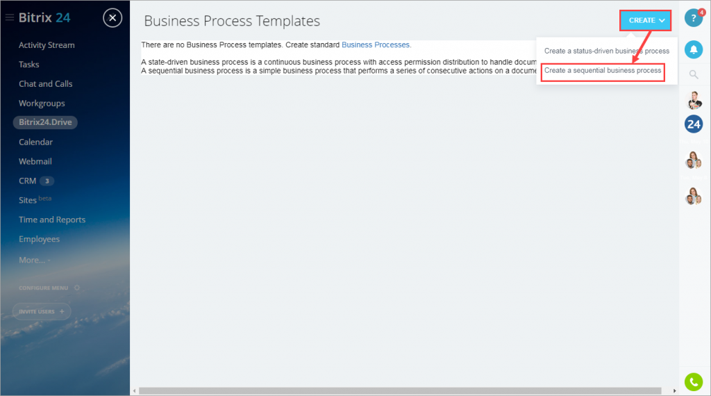Select Bitrix24.Drive in the sidebar
Viewport: 711px width, 396px height.
pyautogui.click(x=45, y=122)
